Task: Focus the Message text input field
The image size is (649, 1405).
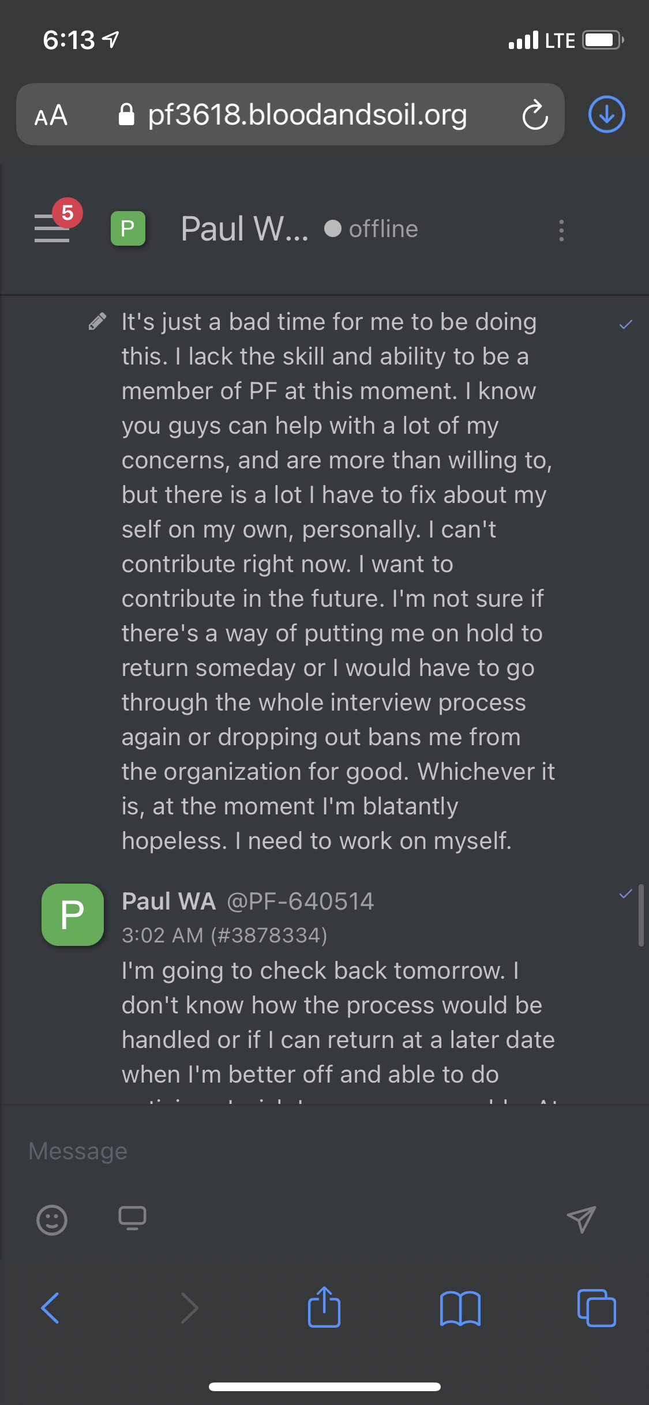Action: 324,1151
